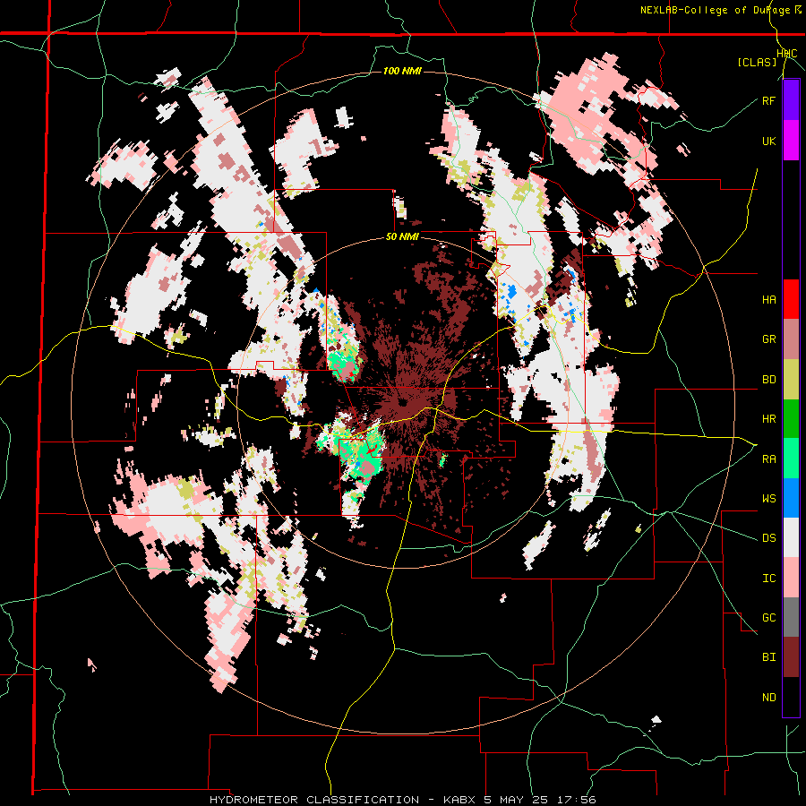The height and width of the screenshot is (806, 806).
Task: Click the RA legend label
Action: tap(768, 459)
